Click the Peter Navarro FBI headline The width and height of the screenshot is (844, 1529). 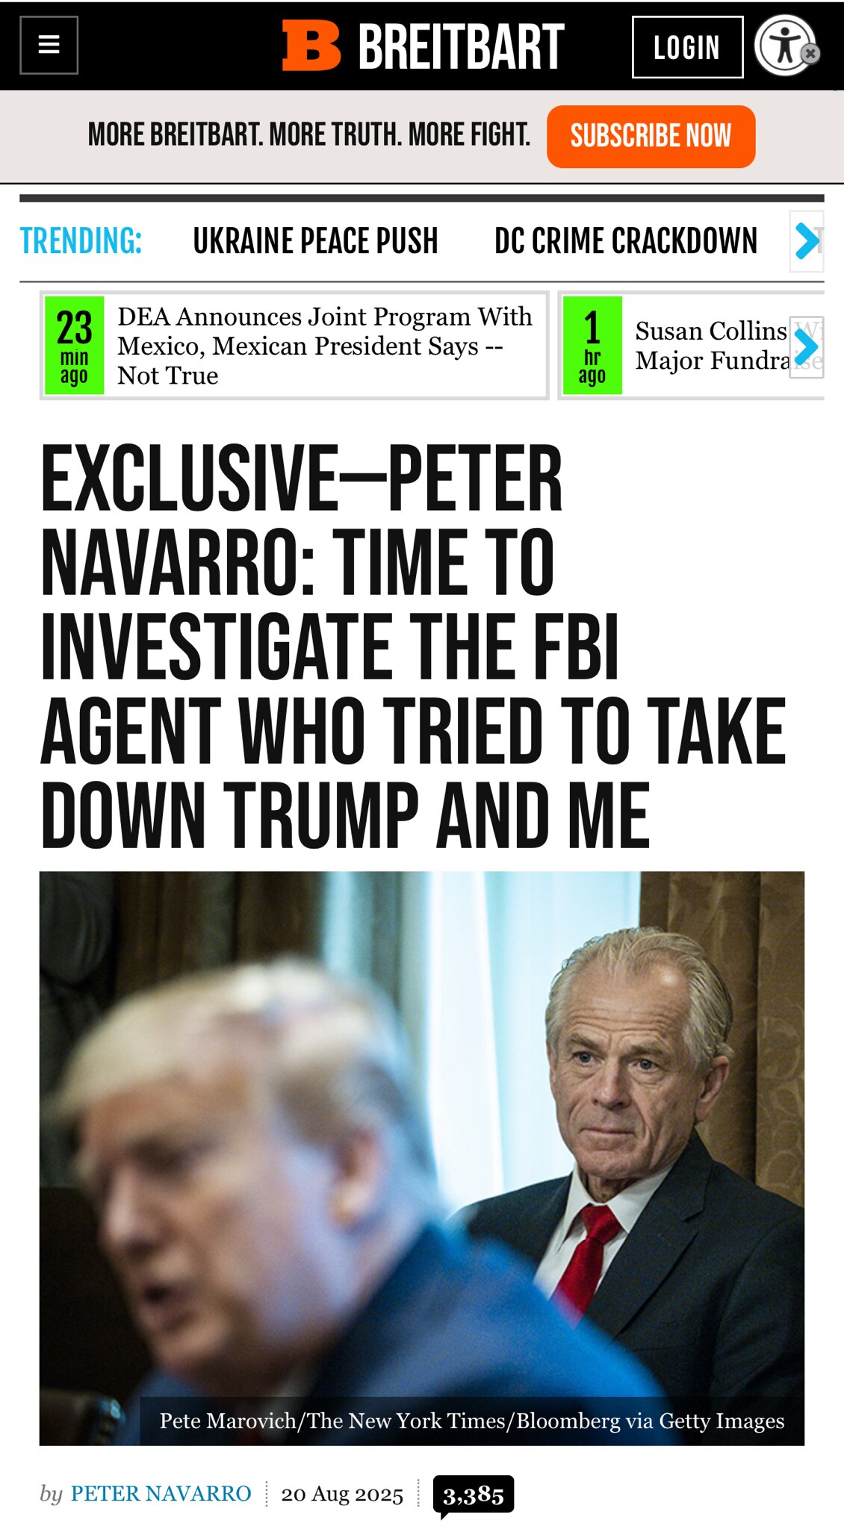tap(417, 641)
